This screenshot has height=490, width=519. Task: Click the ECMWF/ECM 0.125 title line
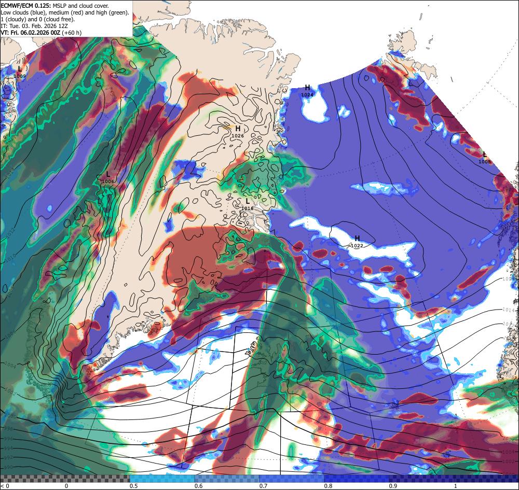(54, 6)
